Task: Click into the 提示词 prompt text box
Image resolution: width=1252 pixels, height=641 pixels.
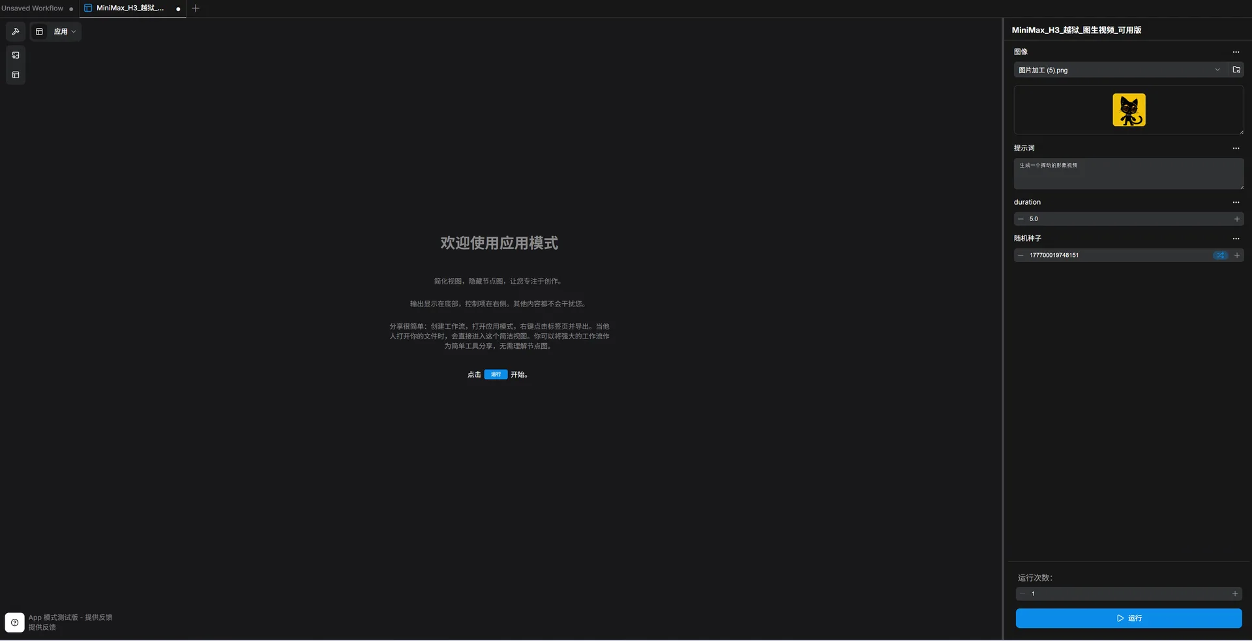Action: click(1129, 173)
